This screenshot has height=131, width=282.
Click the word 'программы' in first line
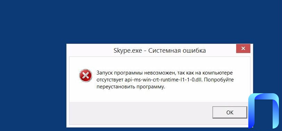129,73
